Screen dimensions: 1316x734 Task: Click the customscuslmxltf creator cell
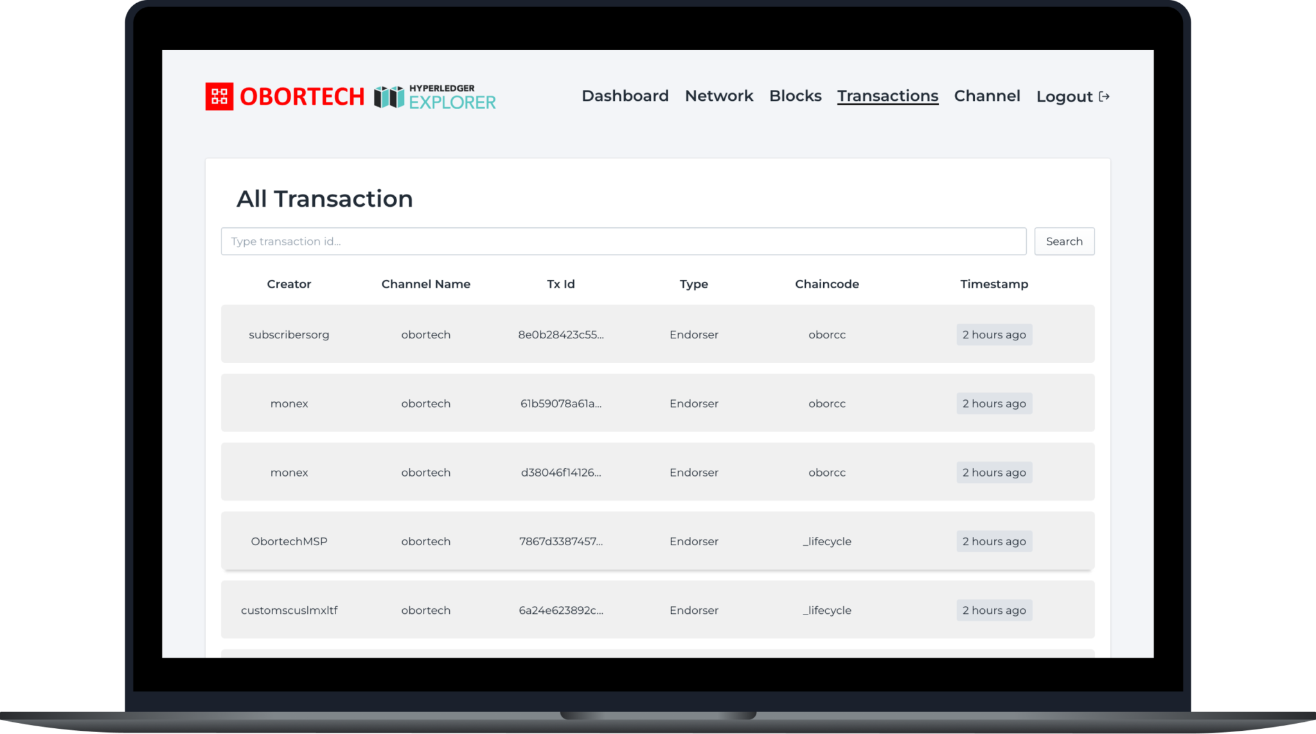(x=289, y=610)
